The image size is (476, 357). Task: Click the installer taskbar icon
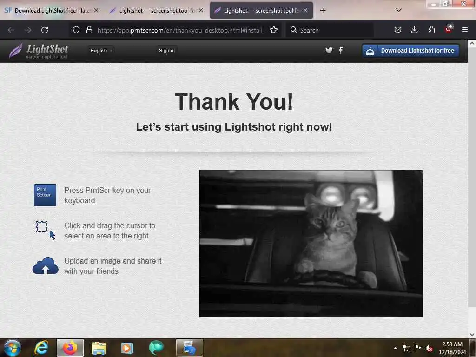pos(190,348)
